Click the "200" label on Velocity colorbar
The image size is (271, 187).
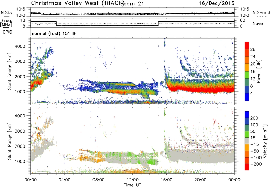point(254,118)
